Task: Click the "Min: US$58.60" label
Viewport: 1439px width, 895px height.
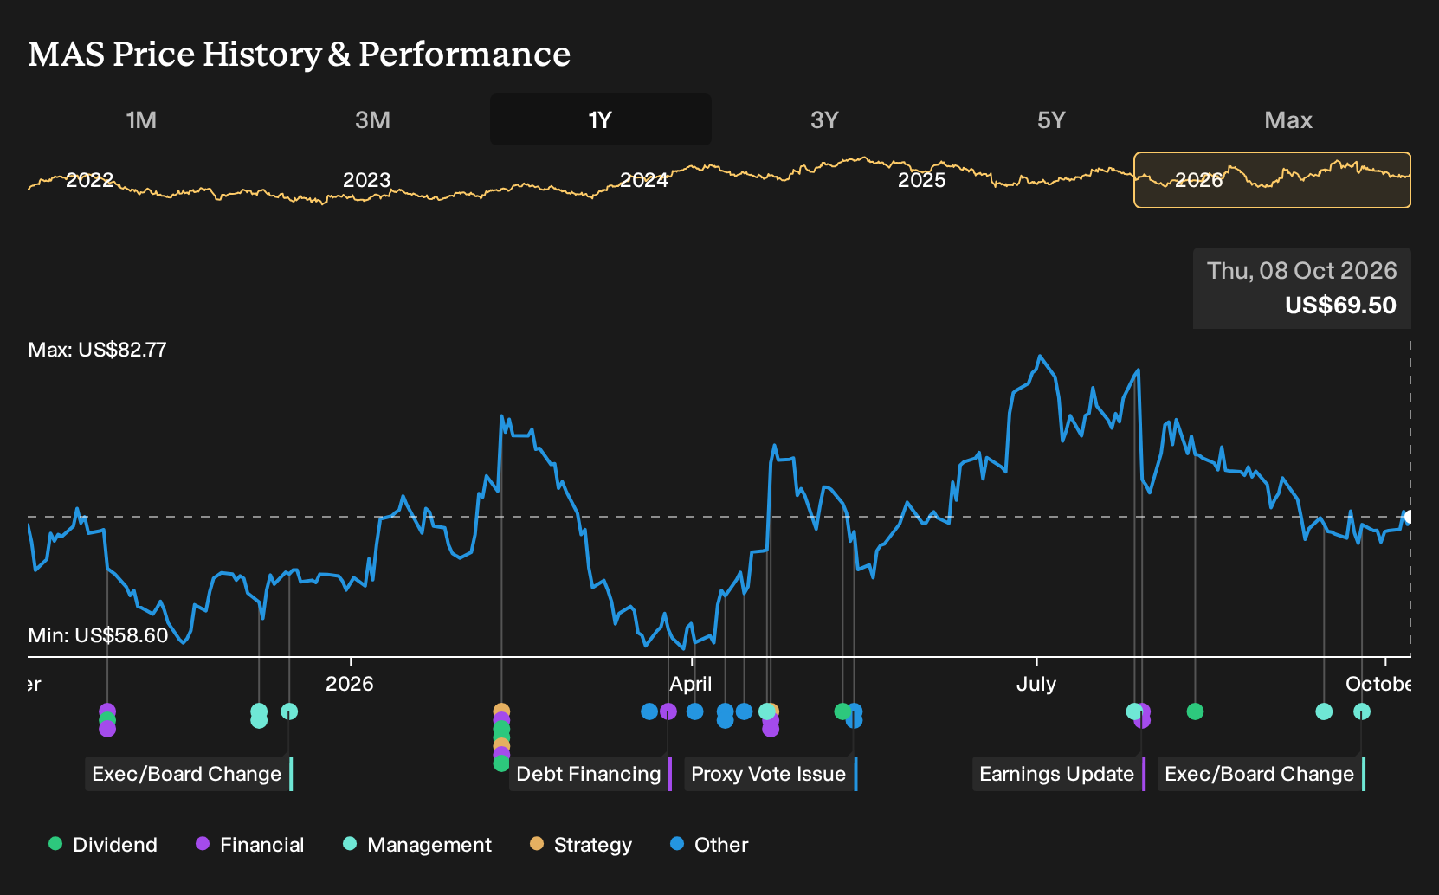Action: 98,635
